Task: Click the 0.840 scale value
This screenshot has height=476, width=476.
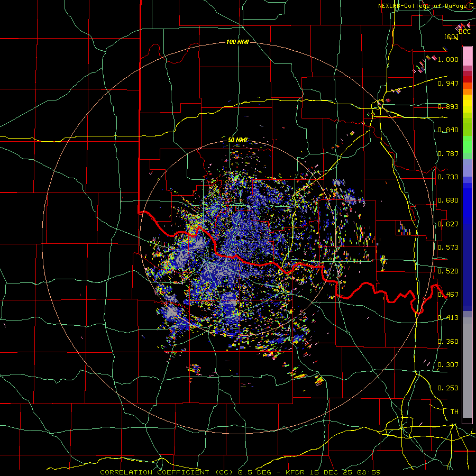Action: (x=448, y=130)
